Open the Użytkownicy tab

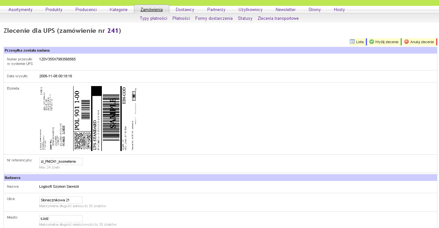pyautogui.click(x=250, y=10)
